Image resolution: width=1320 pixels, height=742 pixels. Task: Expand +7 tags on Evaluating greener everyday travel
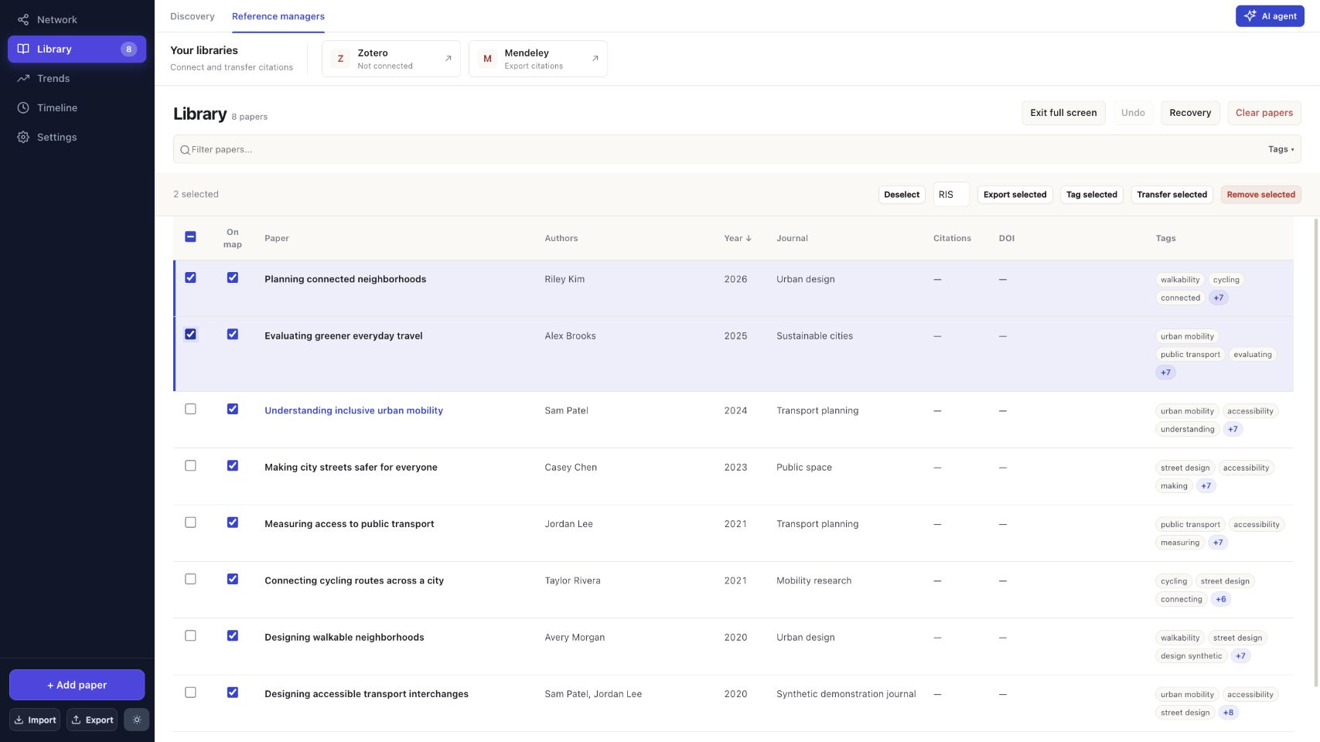1165,373
